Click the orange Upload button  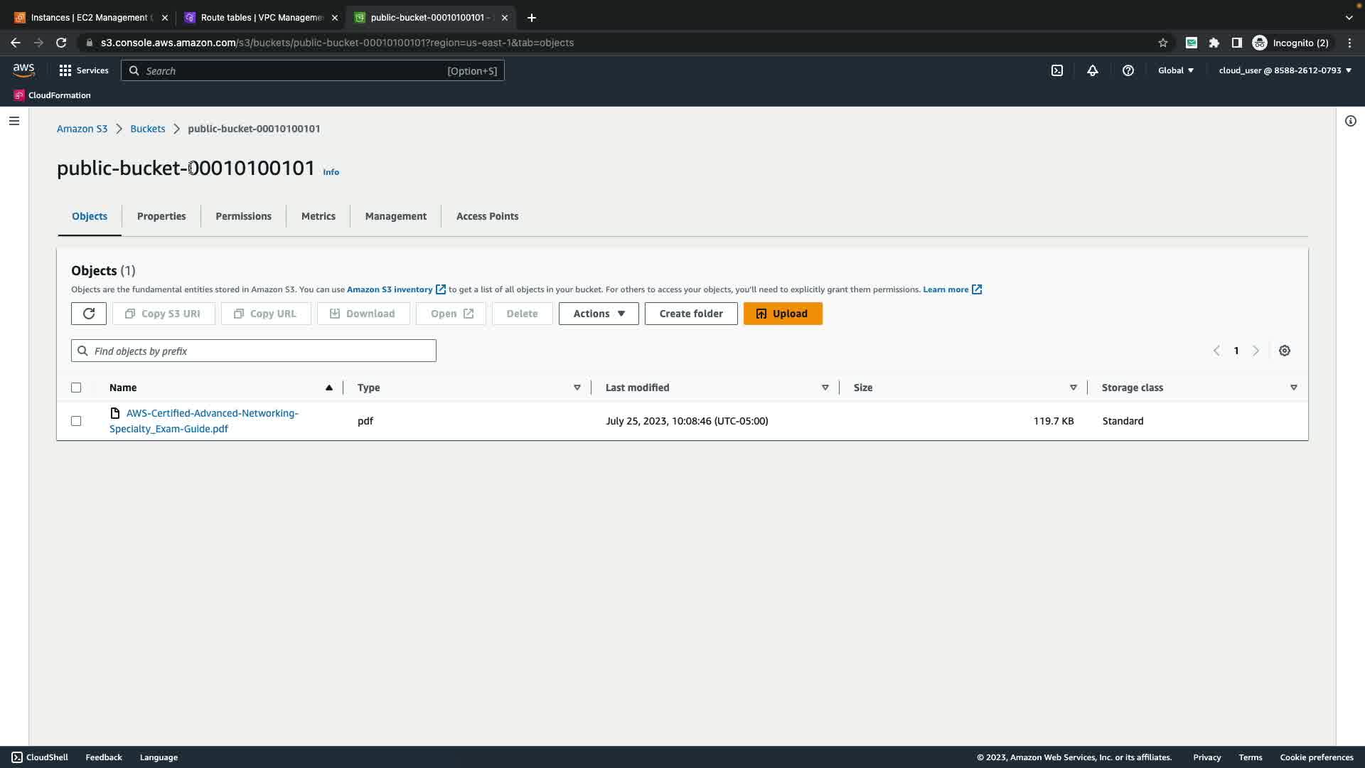(783, 314)
